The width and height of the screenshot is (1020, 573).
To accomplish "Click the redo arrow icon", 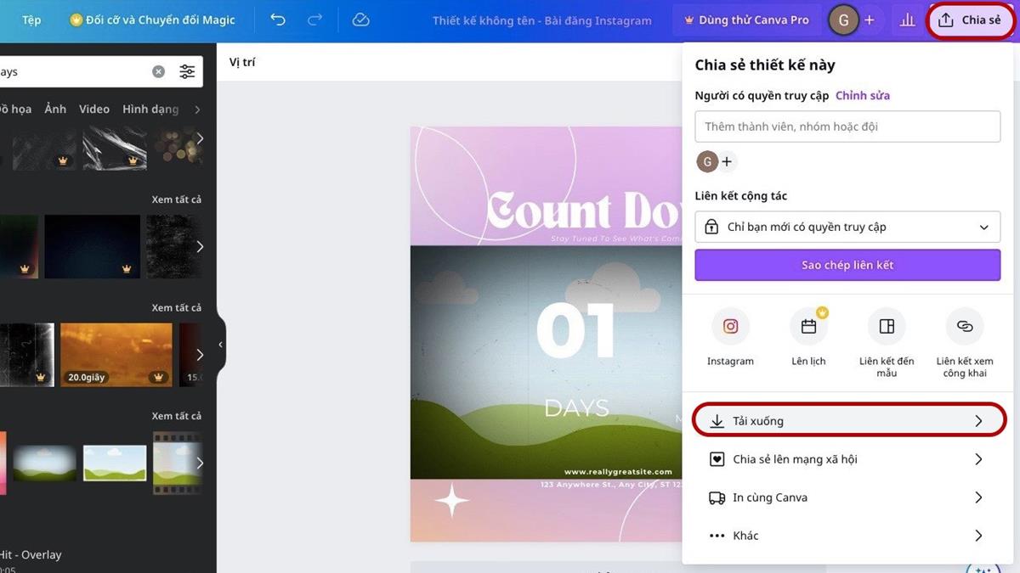I will click(x=314, y=20).
